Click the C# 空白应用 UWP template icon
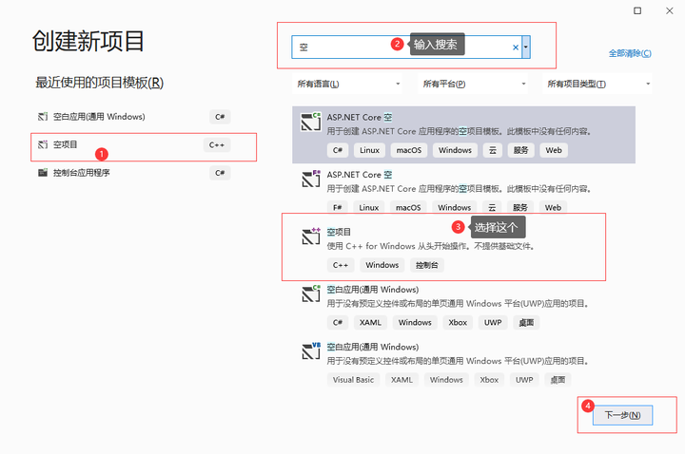The image size is (685, 454). click(311, 293)
